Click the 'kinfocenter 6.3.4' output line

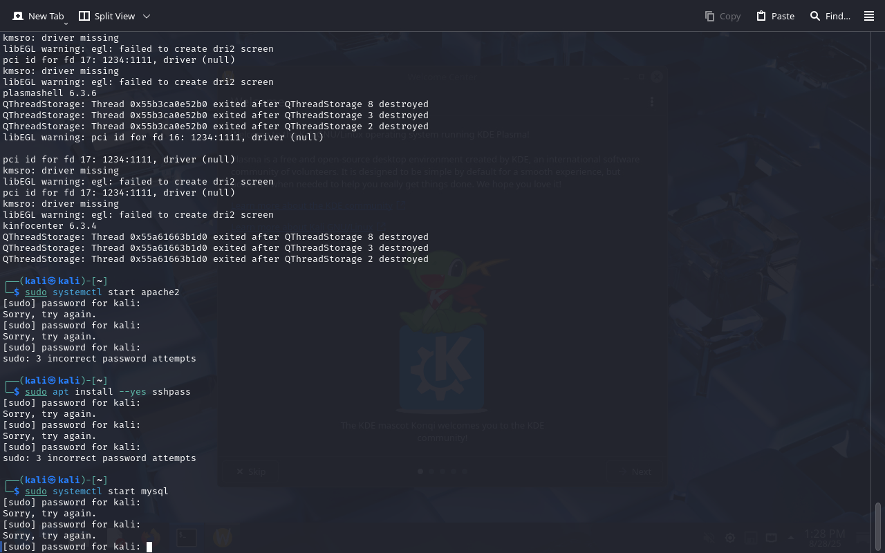(50, 226)
